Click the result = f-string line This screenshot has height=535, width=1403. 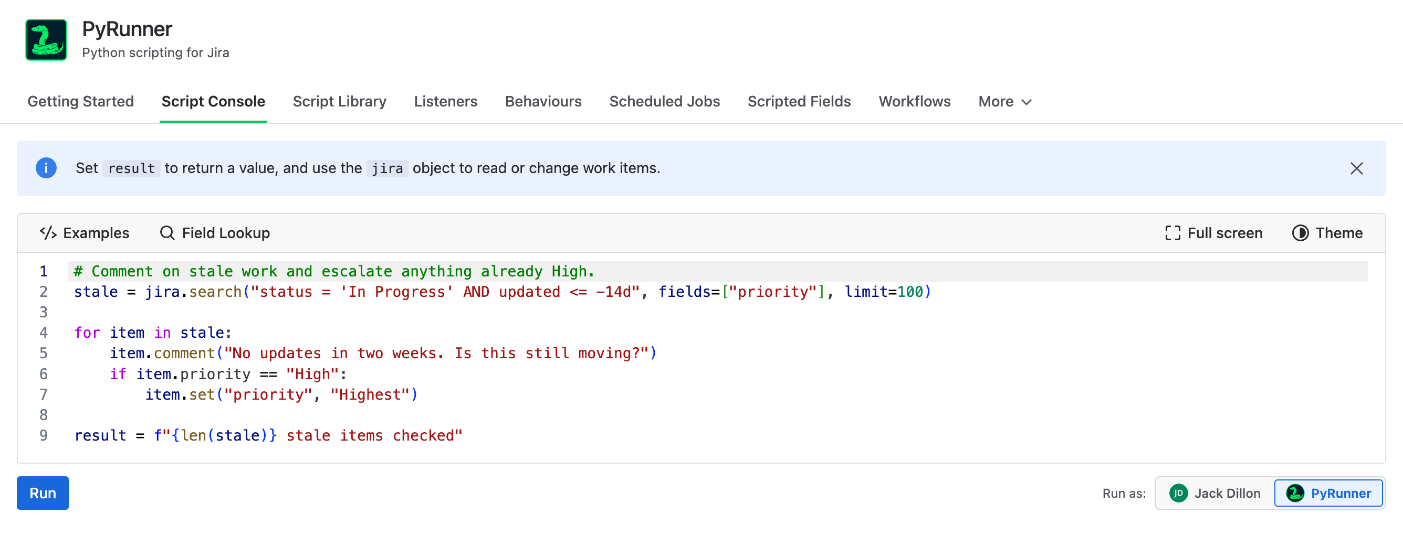click(x=268, y=435)
